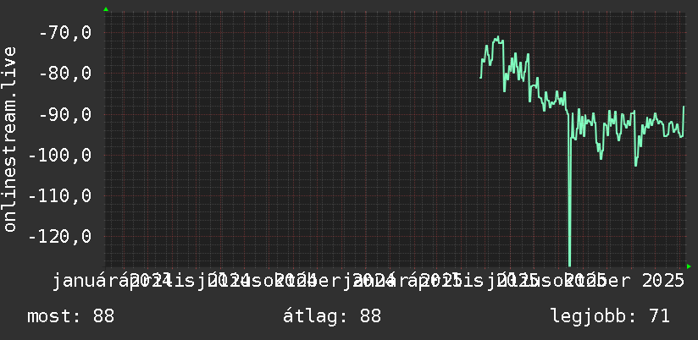The image size is (698, 340).
Task: Click the highest peak of the green line
Action: point(498,37)
